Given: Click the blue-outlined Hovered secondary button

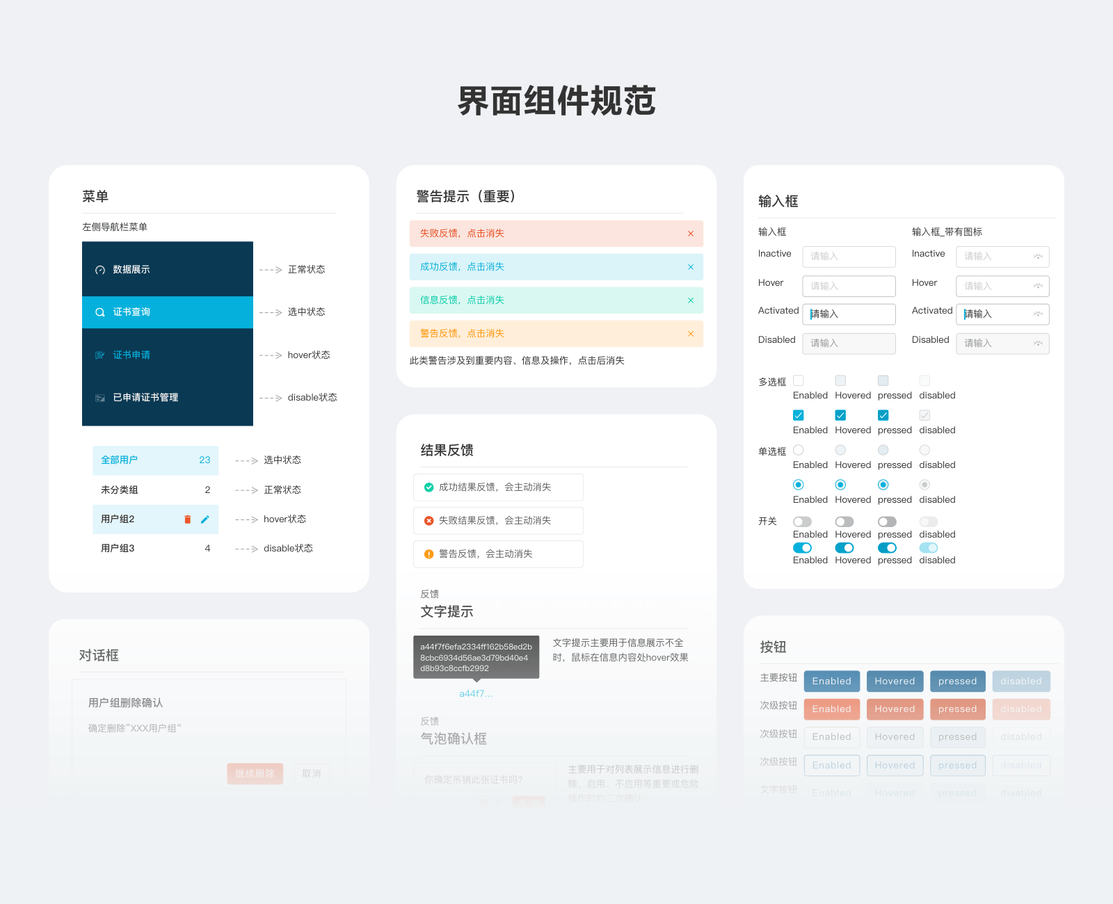Looking at the screenshot, I should [x=895, y=766].
